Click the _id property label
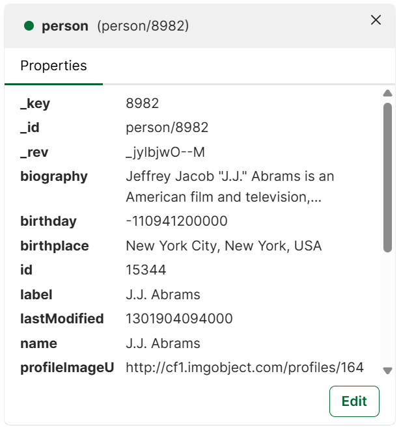Viewport: 401px width, 430px height. click(x=30, y=128)
